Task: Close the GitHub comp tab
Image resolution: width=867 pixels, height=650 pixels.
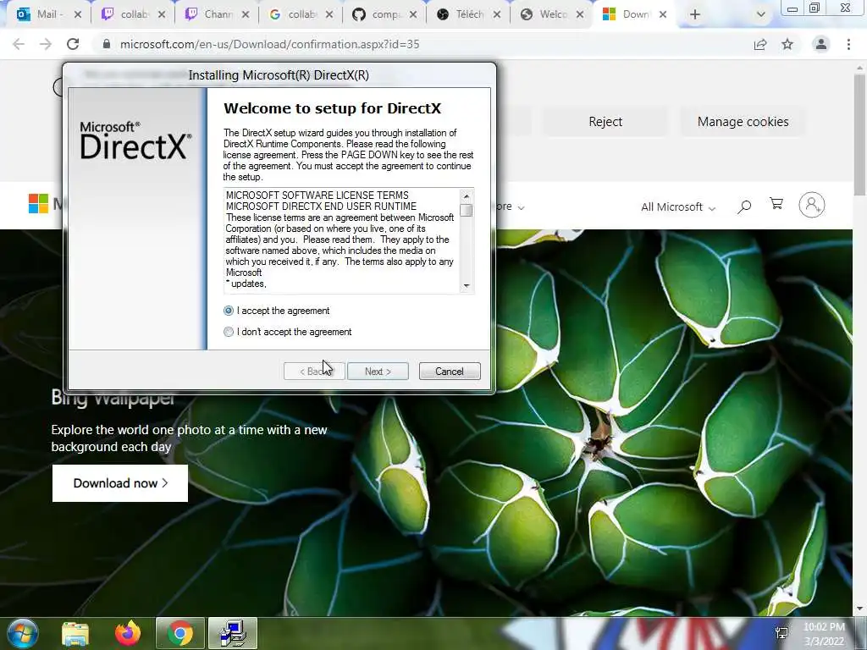Action: pos(412,14)
